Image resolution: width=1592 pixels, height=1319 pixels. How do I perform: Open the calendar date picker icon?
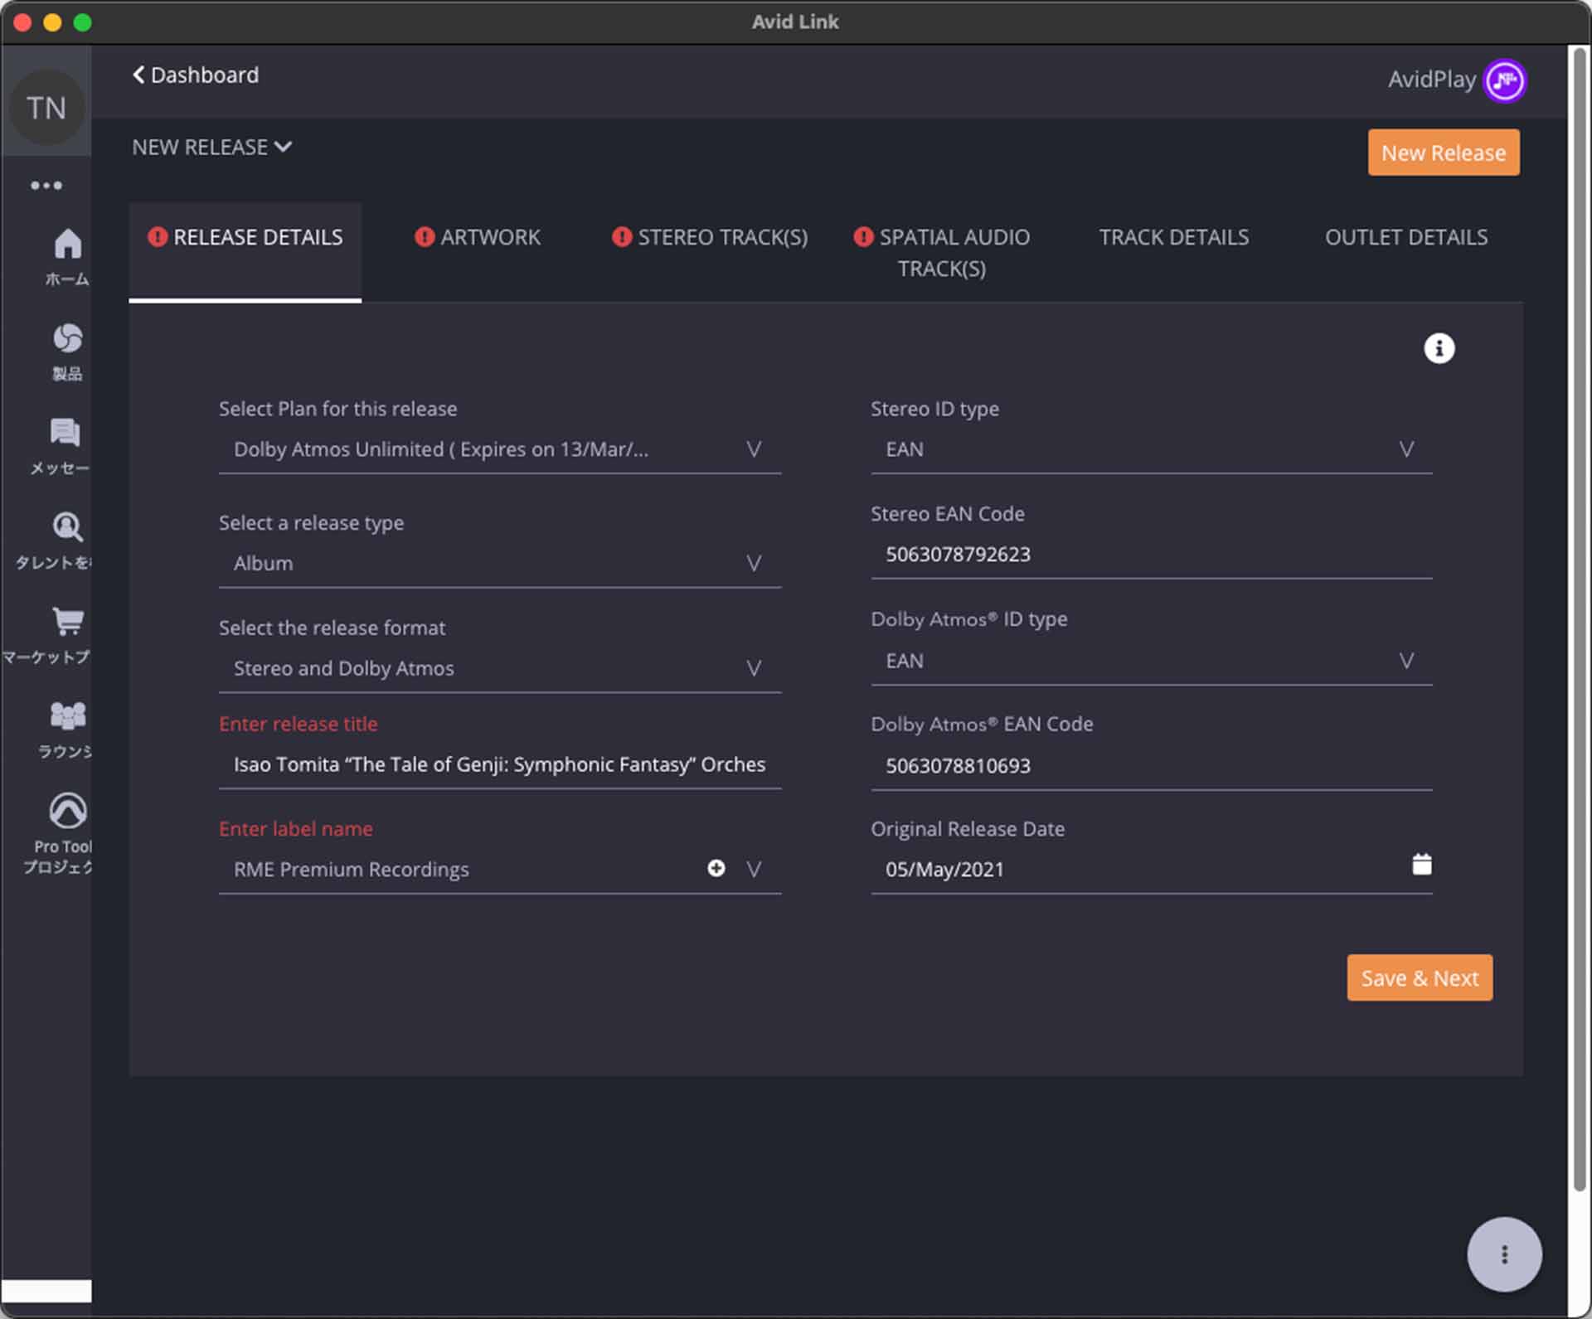(1421, 864)
